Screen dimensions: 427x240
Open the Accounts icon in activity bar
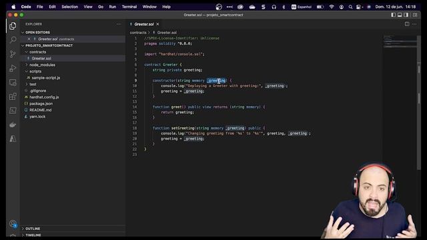pos(13,224)
